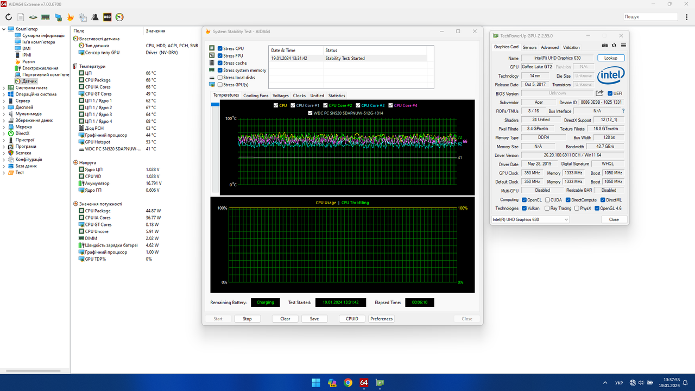Viewport: 695px width, 391px height.
Task: Uncheck Stress FPU checkbox
Action: click(220, 55)
